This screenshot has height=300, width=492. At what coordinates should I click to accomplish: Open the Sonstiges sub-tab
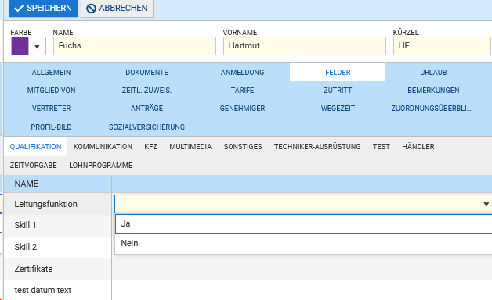pos(243,147)
